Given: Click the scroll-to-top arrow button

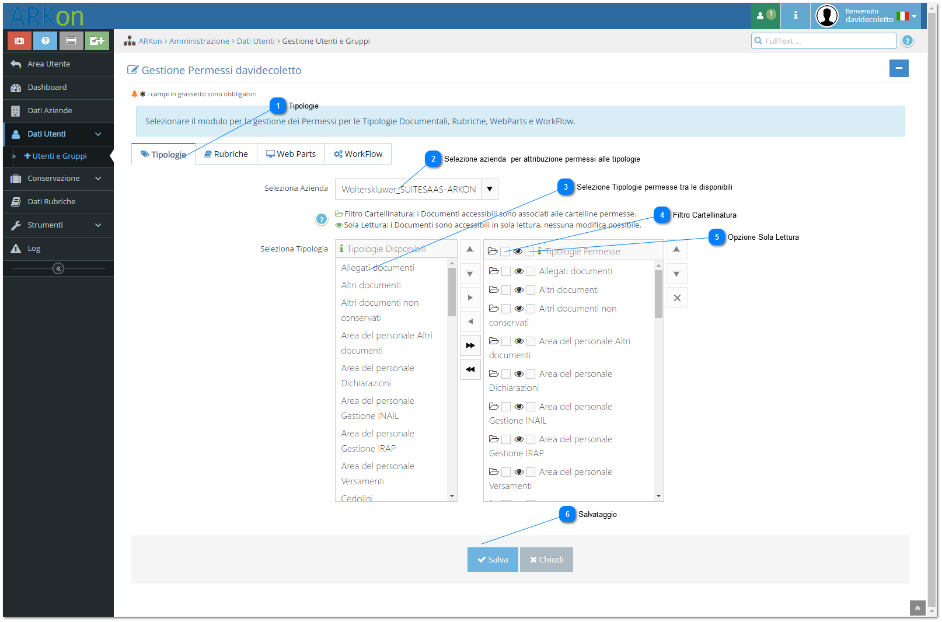Looking at the screenshot, I should tap(917, 608).
